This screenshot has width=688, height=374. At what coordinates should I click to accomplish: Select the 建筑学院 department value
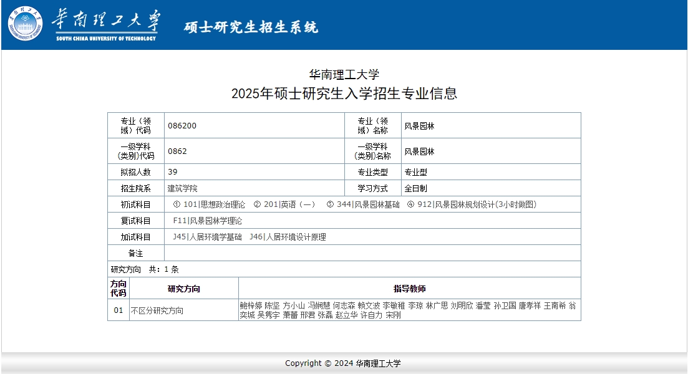click(183, 188)
